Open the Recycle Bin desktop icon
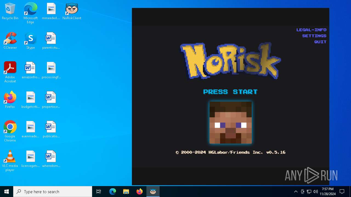 (x=10, y=11)
